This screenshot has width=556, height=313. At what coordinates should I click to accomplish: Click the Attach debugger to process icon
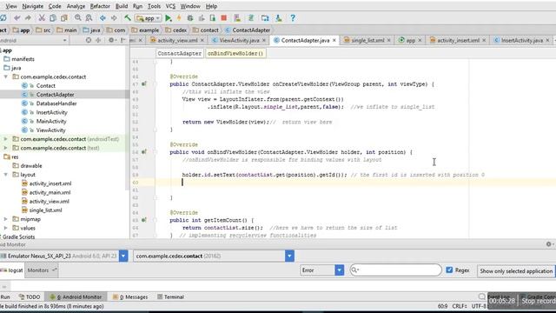pos(212,18)
